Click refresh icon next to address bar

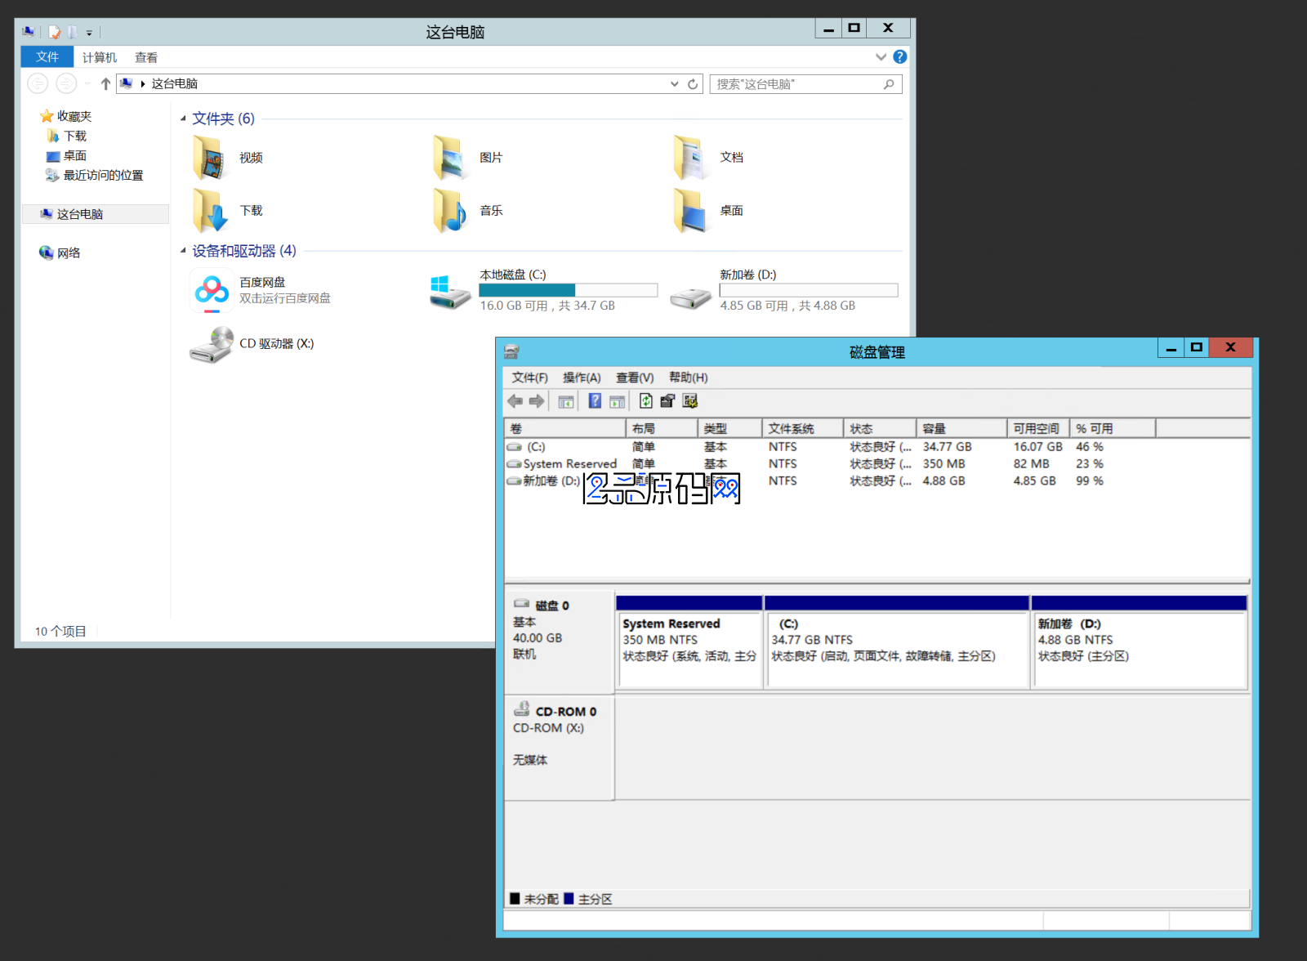(693, 84)
